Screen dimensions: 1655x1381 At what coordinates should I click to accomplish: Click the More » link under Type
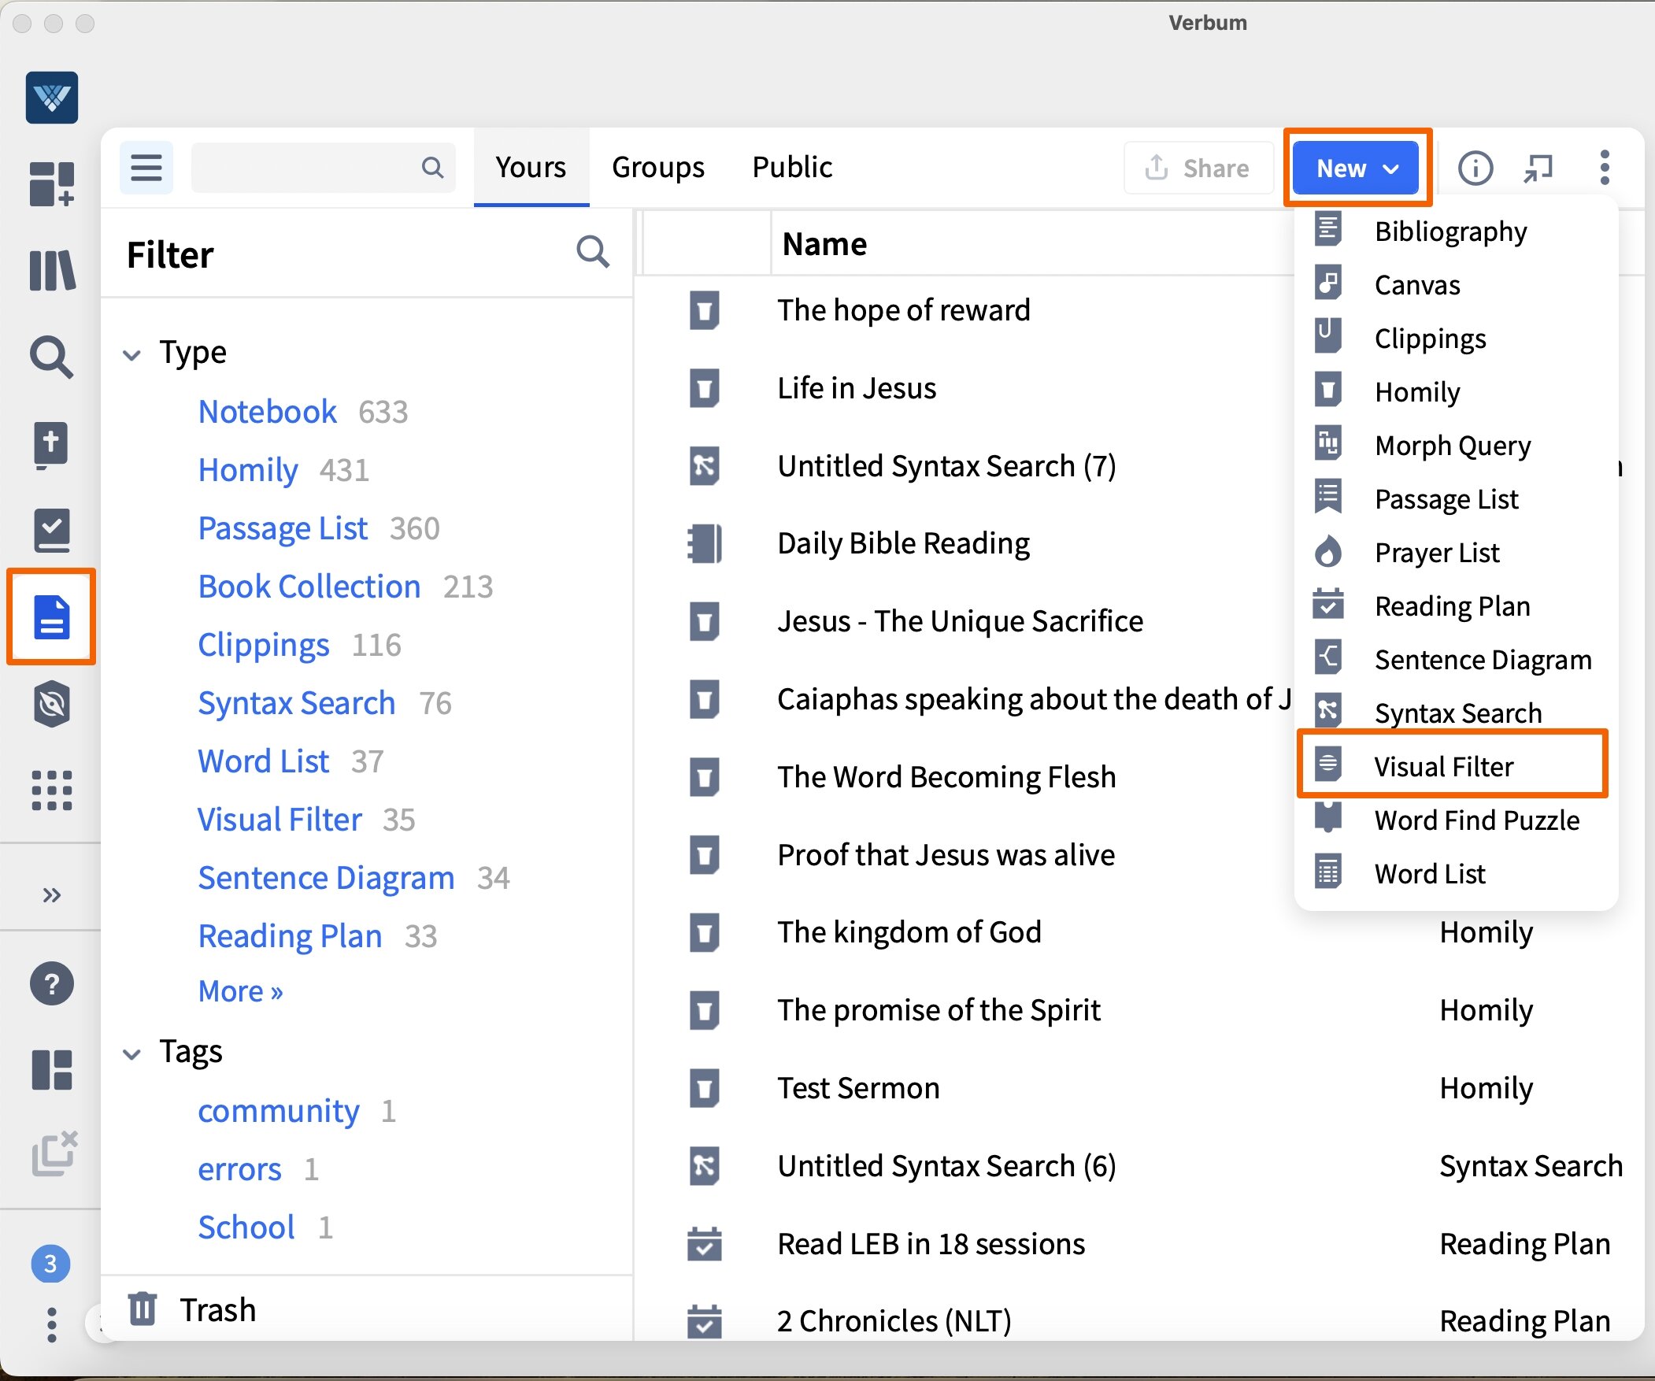pyautogui.click(x=240, y=991)
